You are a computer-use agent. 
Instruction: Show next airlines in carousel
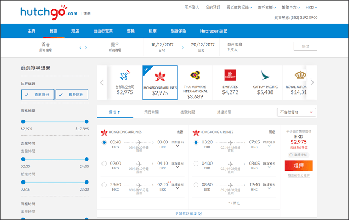[312, 83]
